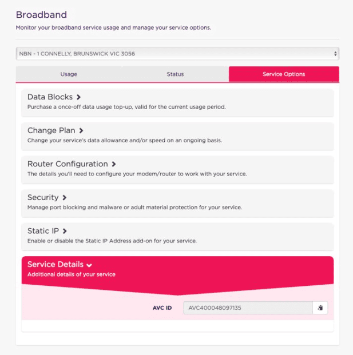Click the Static IP chevron arrow
Image resolution: width=353 pixels, height=355 pixels.
(x=65, y=231)
